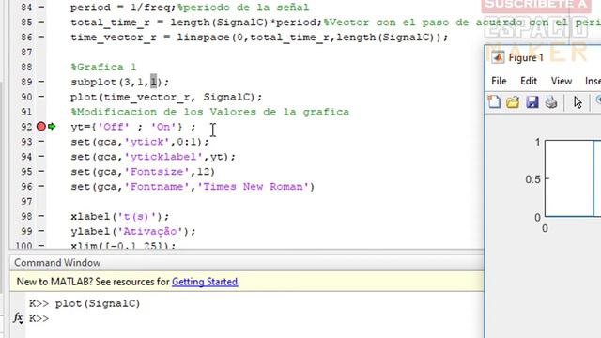Image resolution: width=601 pixels, height=338 pixels.
Task: Open the File menu in Figure 1
Action: [x=499, y=81]
